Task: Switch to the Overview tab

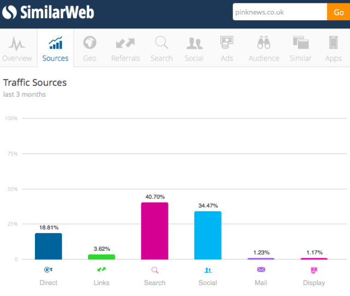Action: click(17, 48)
